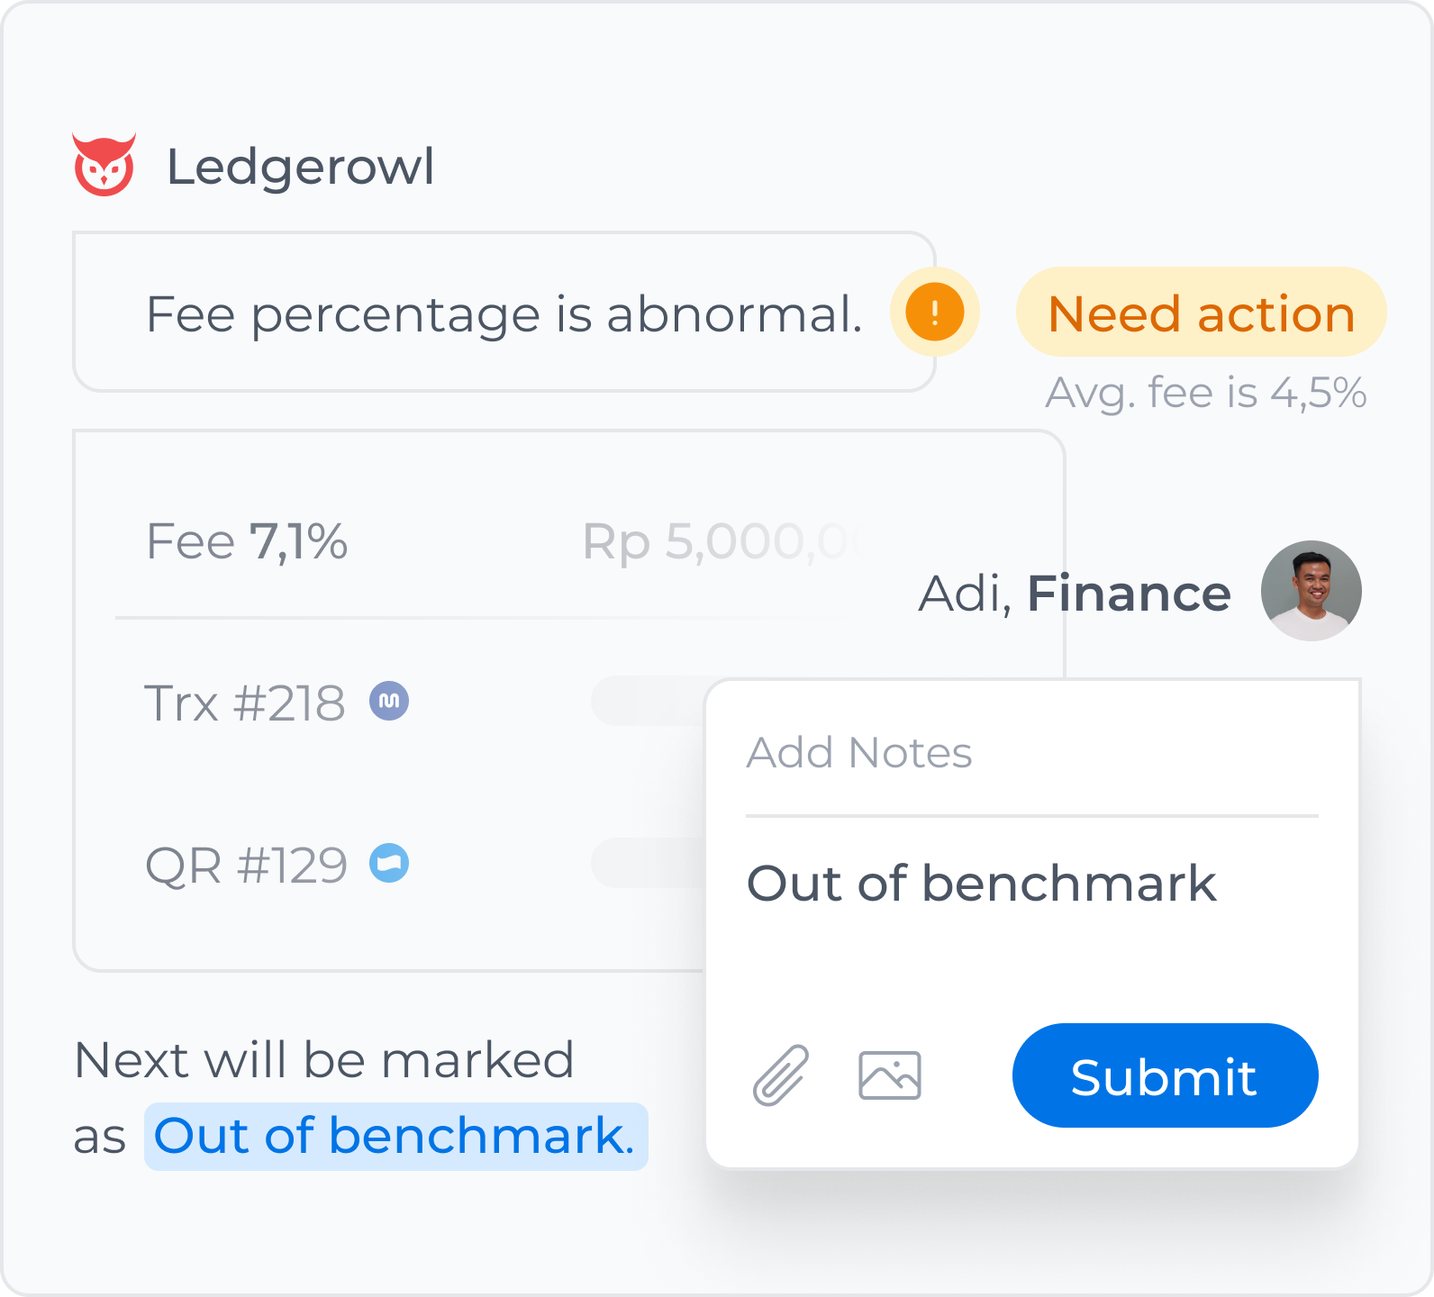Click the Add Notes field

[1031, 753]
